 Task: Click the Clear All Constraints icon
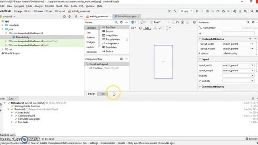pos(155,28)
